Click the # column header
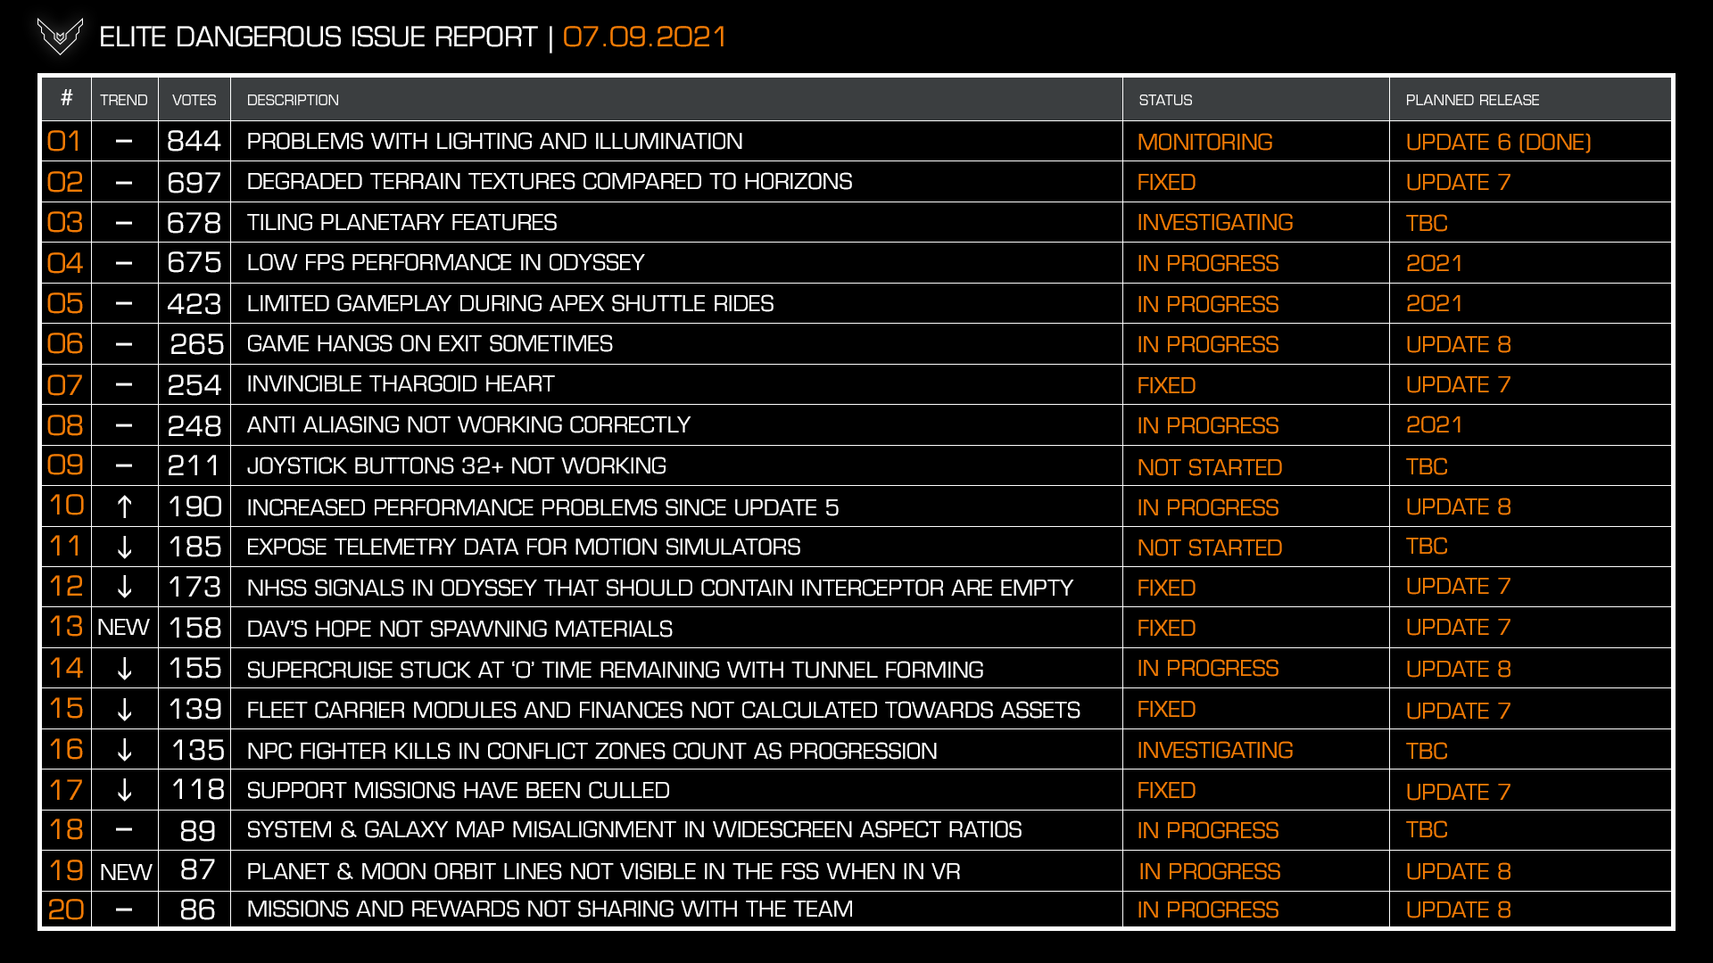The height and width of the screenshot is (963, 1713). click(x=66, y=98)
